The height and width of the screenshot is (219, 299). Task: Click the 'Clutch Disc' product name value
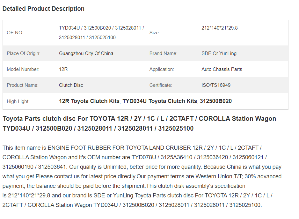coord(71,85)
